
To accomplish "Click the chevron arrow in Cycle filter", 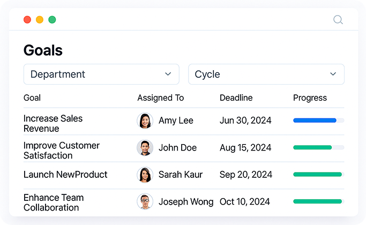I will coord(333,74).
